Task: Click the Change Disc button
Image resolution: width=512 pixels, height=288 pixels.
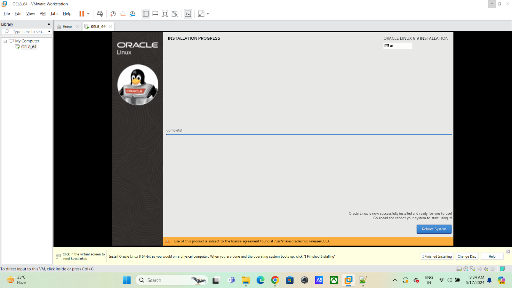Action: (x=467, y=256)
